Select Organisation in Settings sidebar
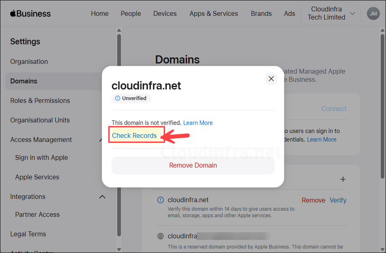 pos(29,61)
